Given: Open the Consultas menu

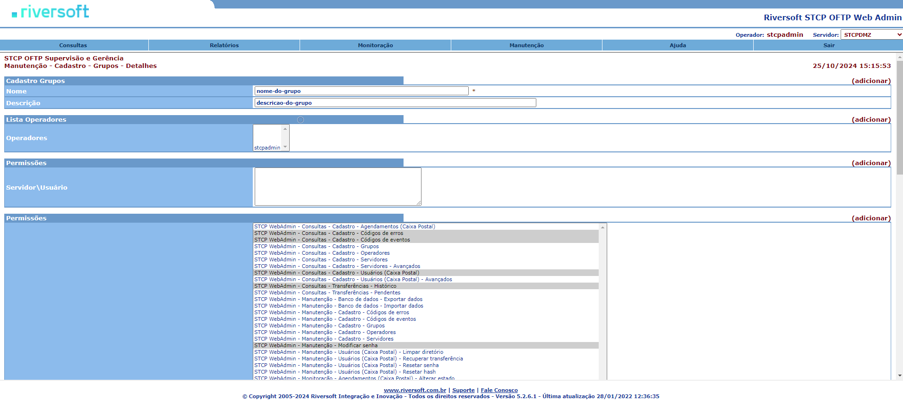Looking at the screenshot, I should tap(73, 45).
